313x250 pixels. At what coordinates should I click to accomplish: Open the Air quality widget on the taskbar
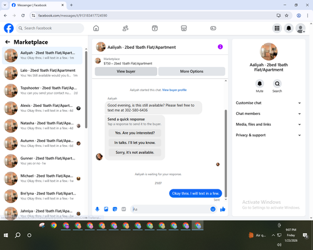pyautogui.click(x=257, y=235)
